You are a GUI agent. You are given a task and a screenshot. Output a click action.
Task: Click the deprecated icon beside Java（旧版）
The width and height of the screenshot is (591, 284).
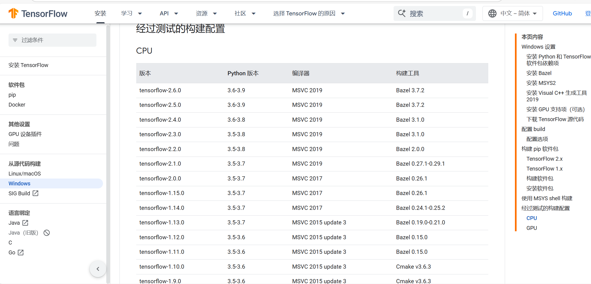tap(46, 233)
